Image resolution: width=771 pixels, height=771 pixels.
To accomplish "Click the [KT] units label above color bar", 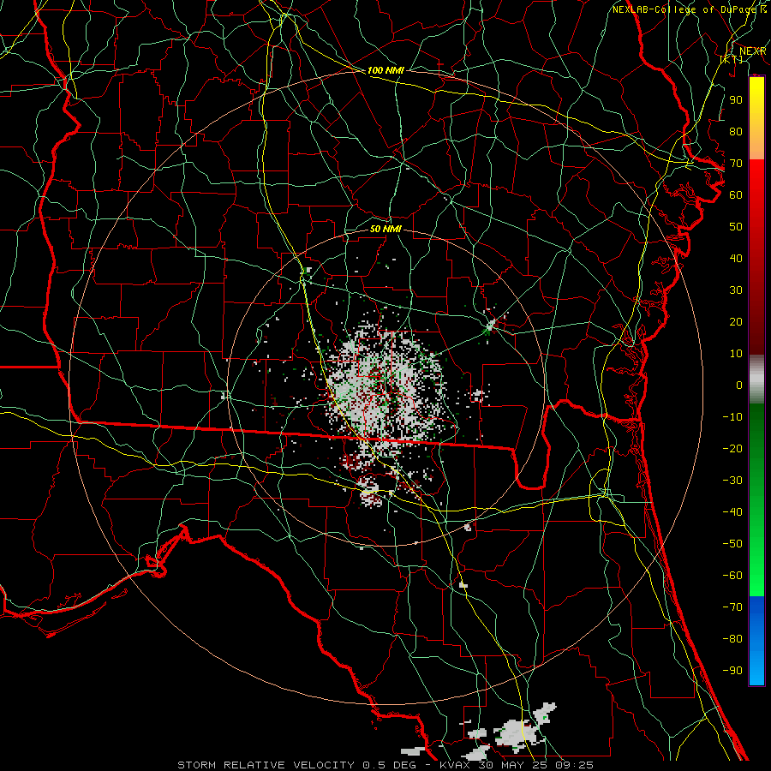I will coord(731,59).
